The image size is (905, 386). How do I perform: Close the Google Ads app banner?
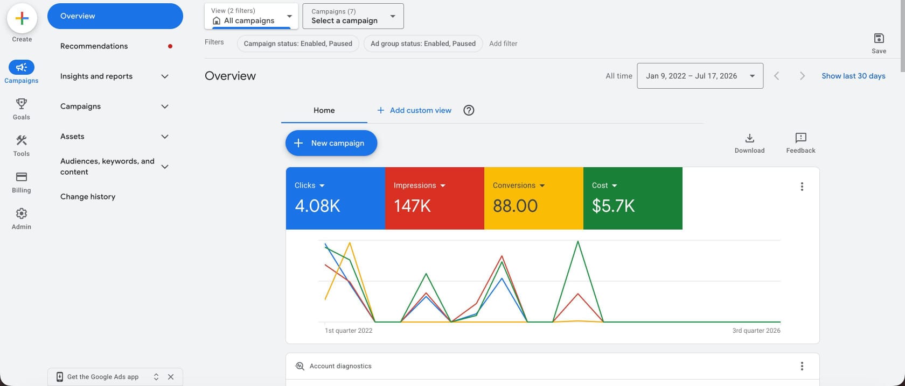pos(171,377)
